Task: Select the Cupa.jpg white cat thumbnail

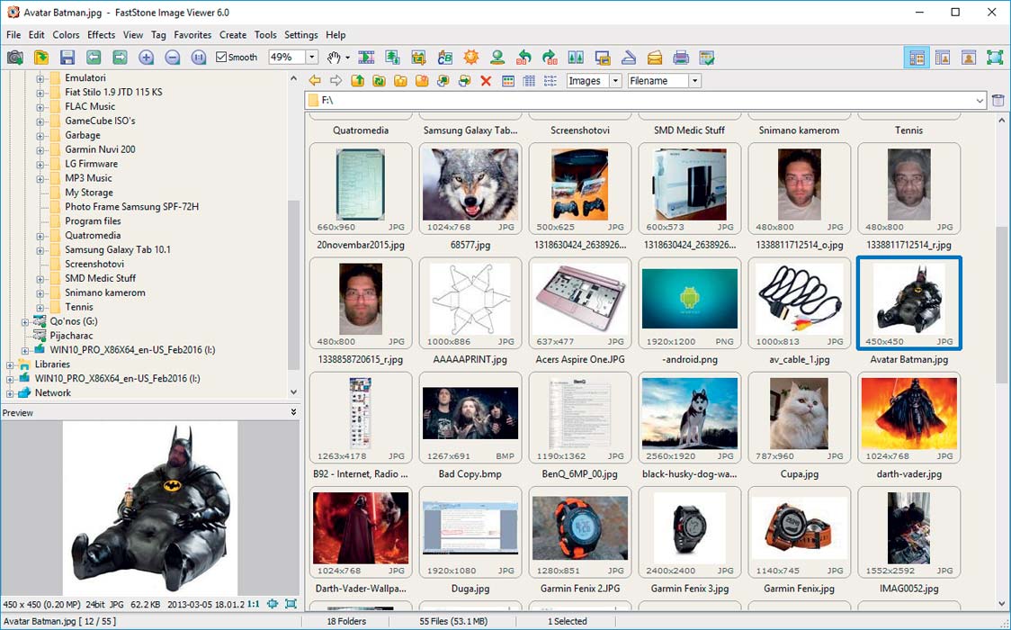Action: (x=799, y=417)
